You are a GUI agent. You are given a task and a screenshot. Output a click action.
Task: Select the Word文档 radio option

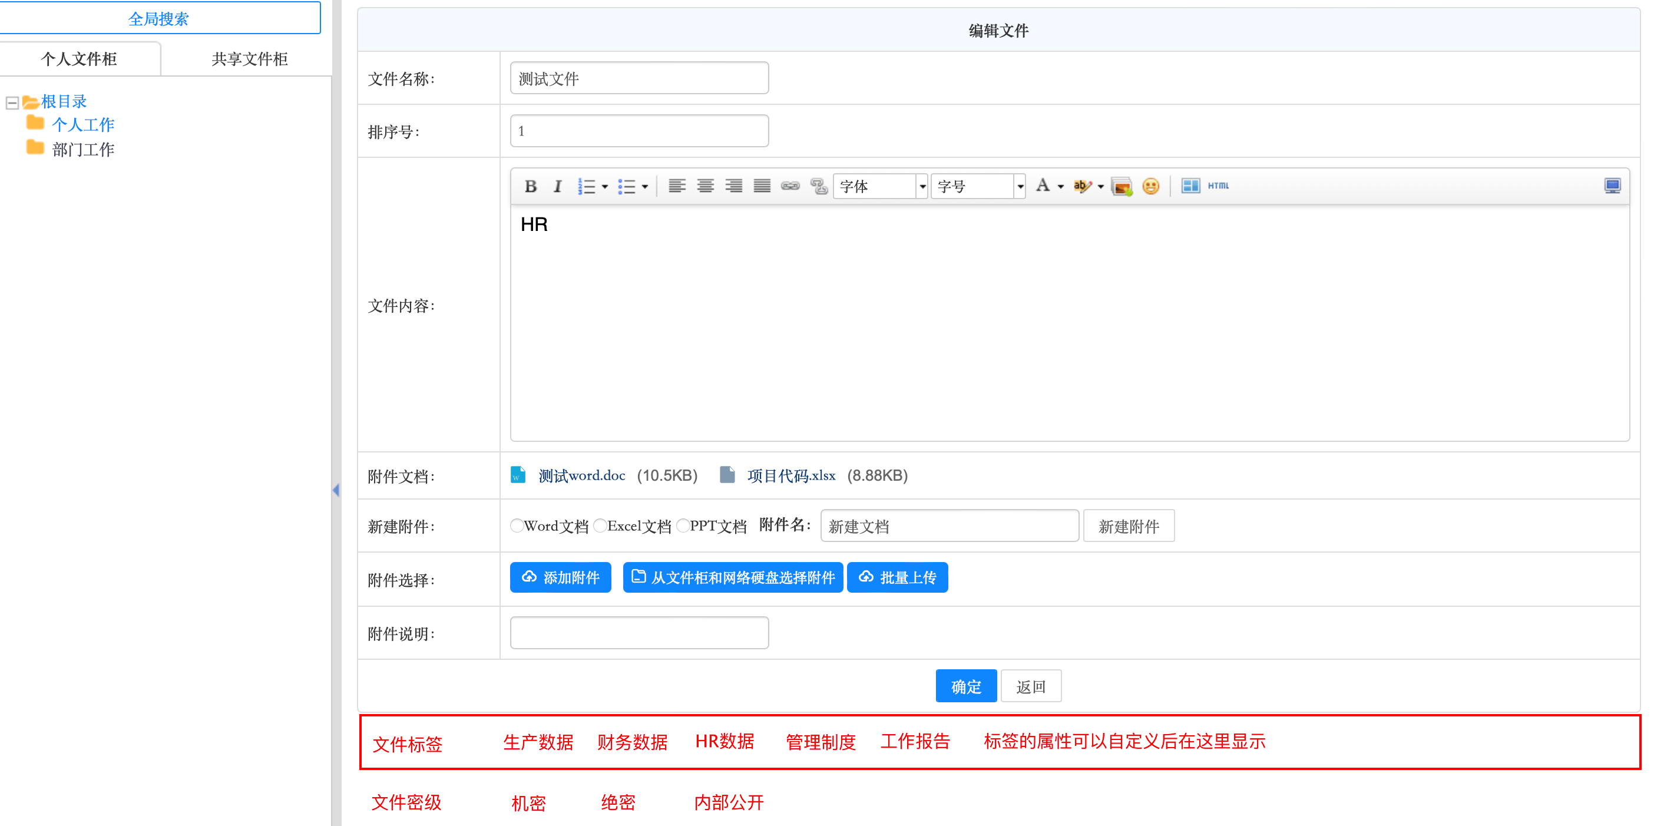pos(517,526)
